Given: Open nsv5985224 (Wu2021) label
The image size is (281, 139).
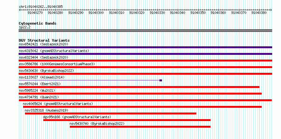Looking at the screenshot, I should 37,90.
